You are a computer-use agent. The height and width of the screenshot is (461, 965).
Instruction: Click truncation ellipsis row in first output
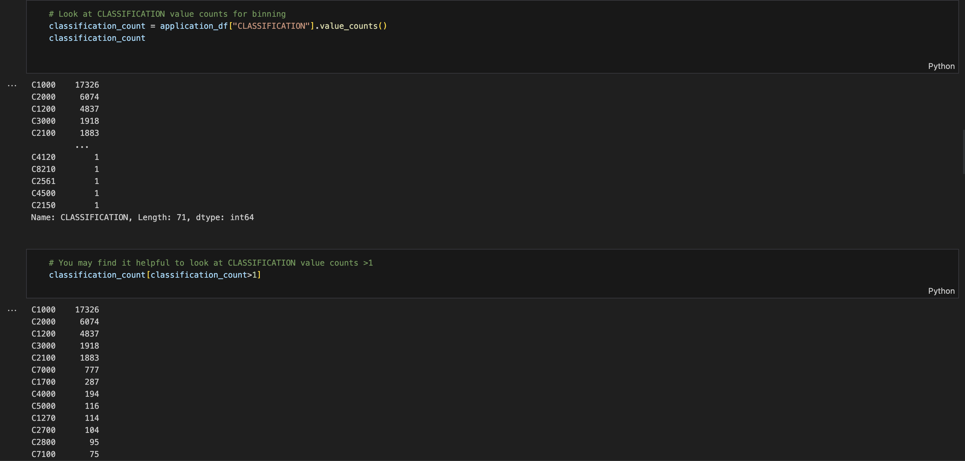pos(82,146)
